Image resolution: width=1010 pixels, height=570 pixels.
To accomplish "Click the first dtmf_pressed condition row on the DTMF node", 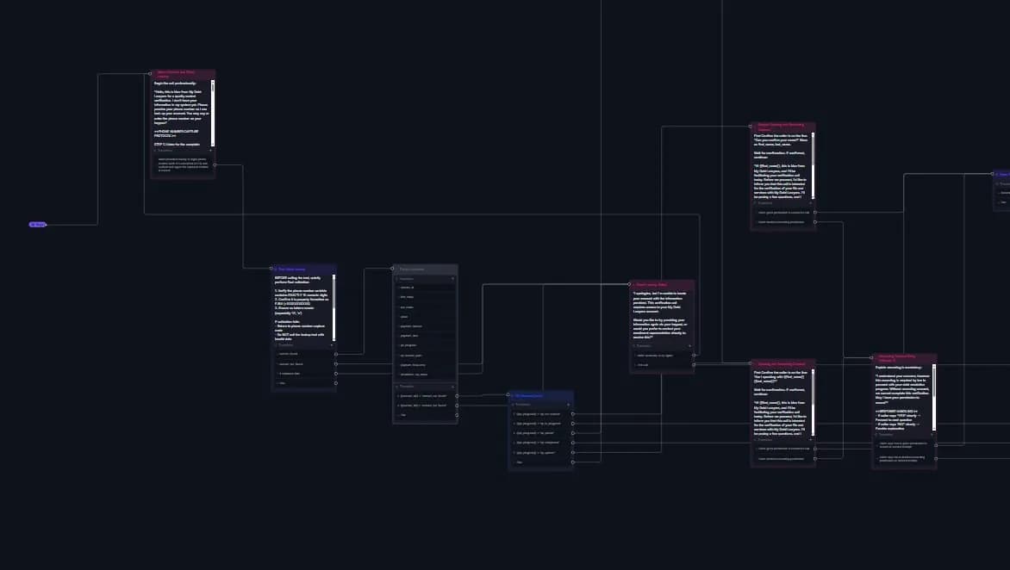I will (x=539, y=414).
